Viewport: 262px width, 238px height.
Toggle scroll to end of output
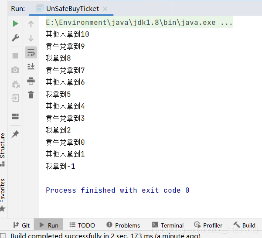[31, 66]
